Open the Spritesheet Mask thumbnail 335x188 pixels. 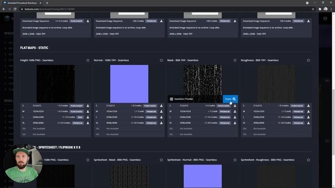click(x=129, y=176)
